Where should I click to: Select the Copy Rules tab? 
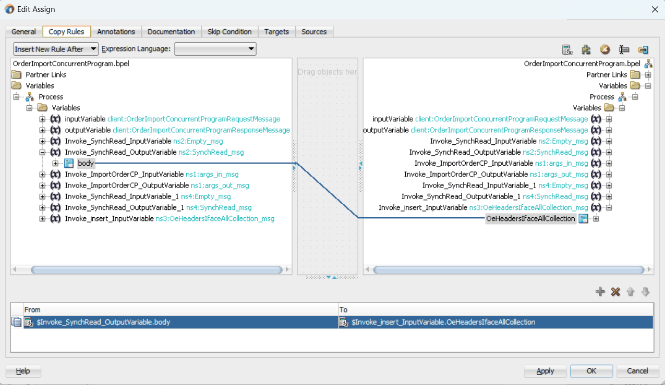(x=66, y=32)
